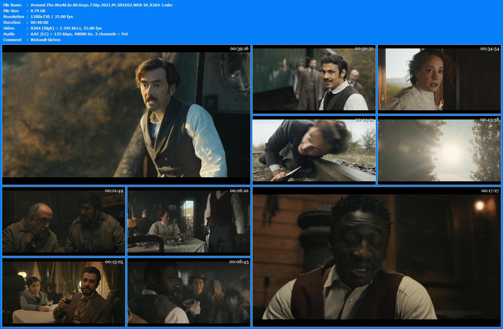
Task: Select the Video label
Action: click(x=9, y=28)
